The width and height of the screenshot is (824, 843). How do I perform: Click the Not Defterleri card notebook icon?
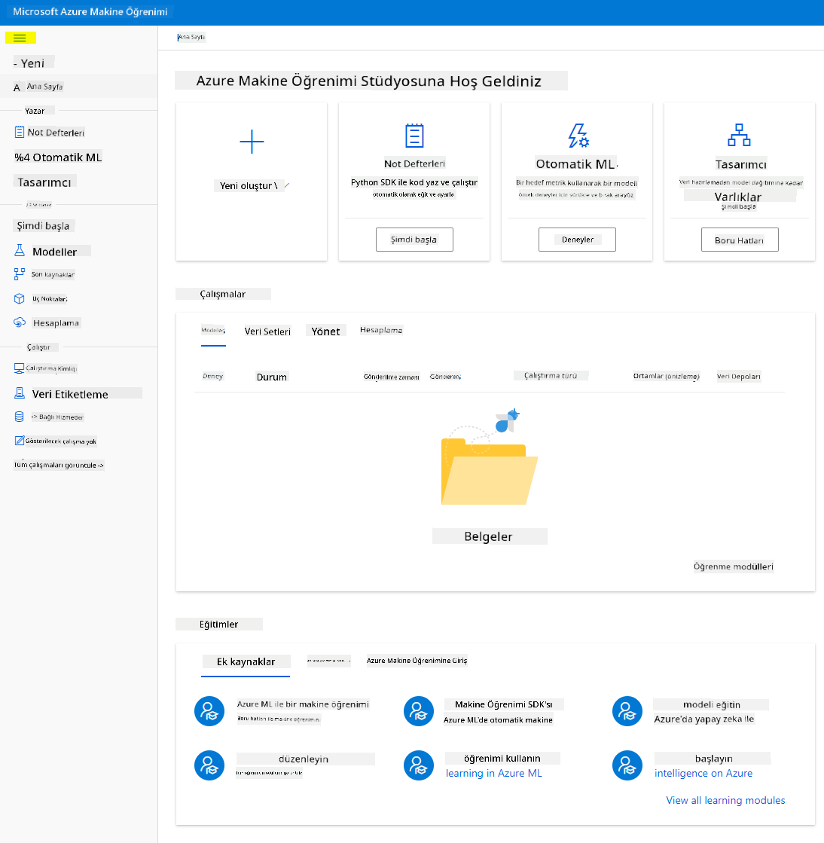[x=414, y=136]
